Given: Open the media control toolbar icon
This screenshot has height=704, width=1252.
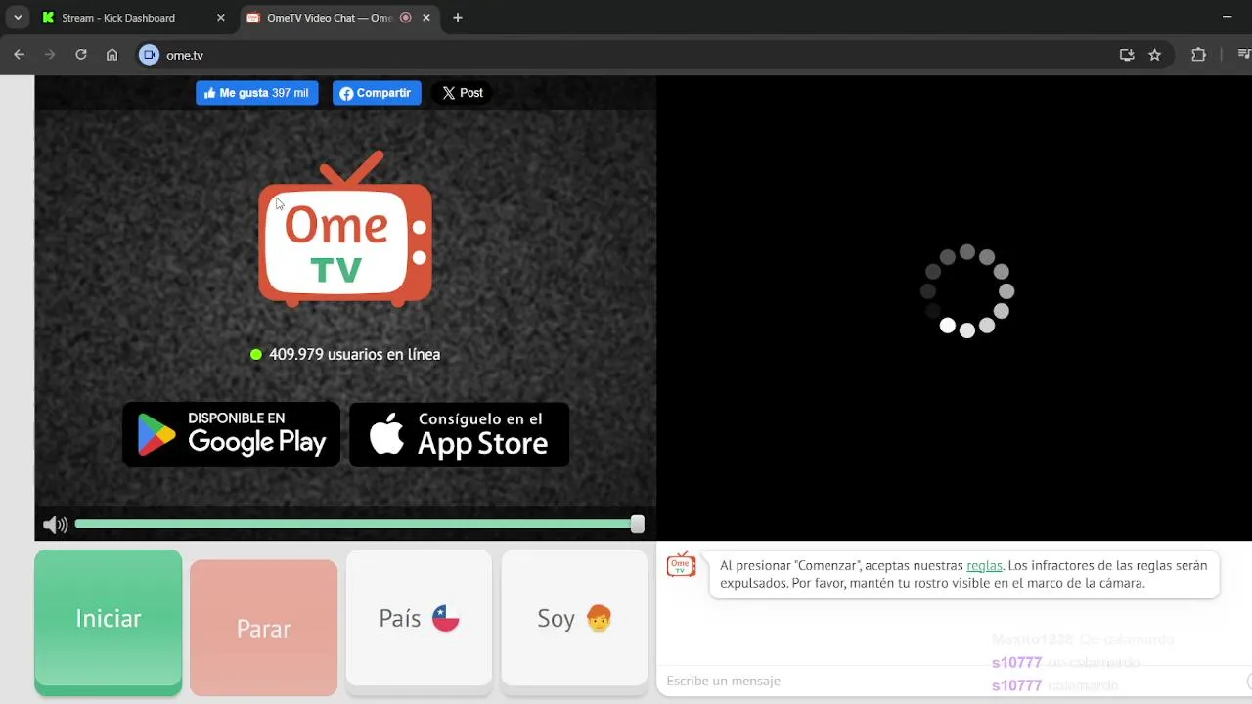Looking at the screenshot, I should tap(1243, 55).
